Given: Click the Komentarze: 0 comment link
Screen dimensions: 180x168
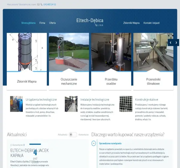Looking at the screenshot, I should (x=17, y=145).
